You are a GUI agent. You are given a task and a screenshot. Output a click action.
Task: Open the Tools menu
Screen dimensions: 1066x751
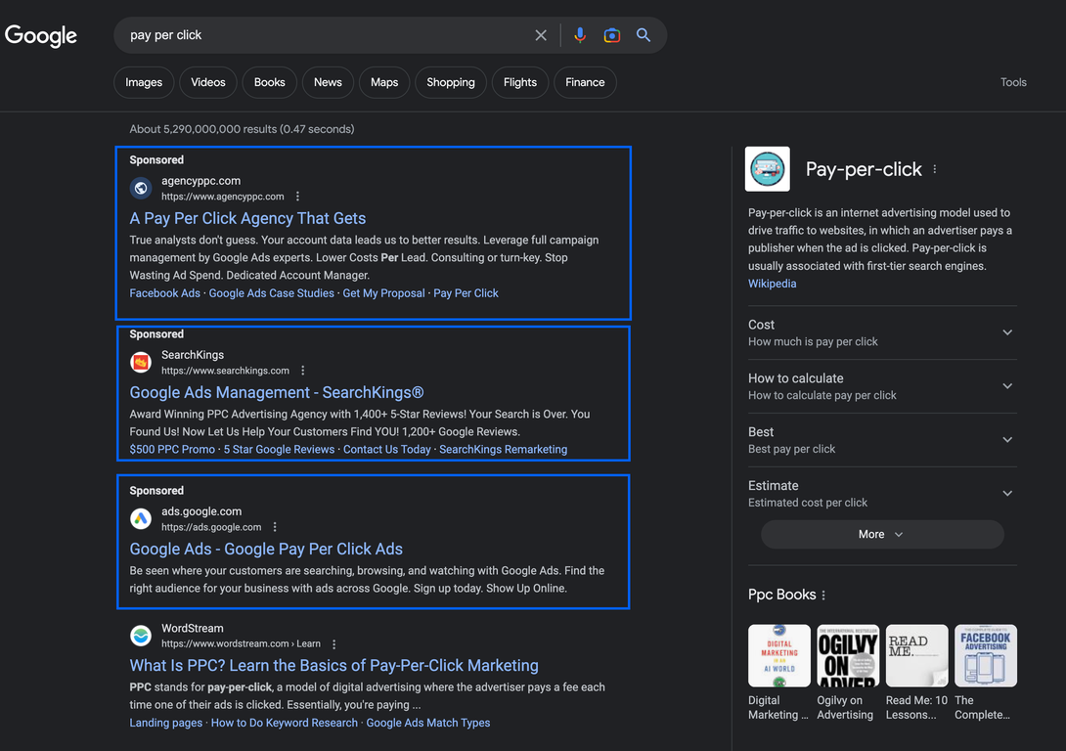pyautogui.click(x=1013, y=82)
